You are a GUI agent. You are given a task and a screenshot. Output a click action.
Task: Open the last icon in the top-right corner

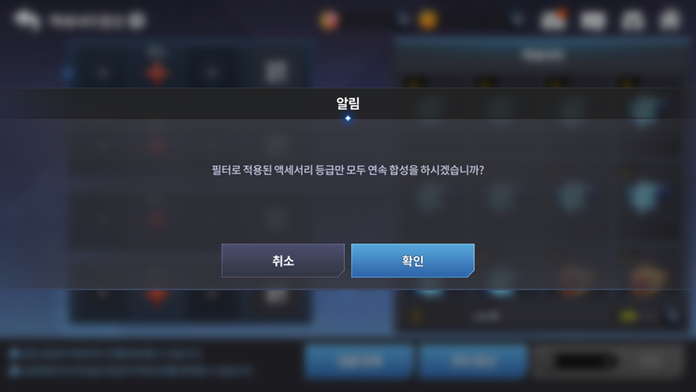coord(669,20)
